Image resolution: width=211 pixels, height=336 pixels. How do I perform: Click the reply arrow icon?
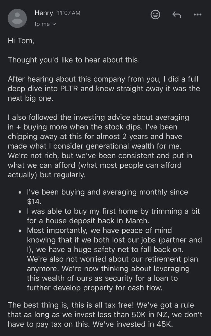[x=176, y=15]
